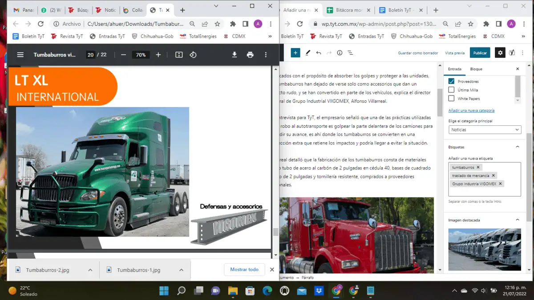This screenshot has height=300, width=534.
Task: Zoom in with the plus icon in PDF viewer
Action: (158, 55)
